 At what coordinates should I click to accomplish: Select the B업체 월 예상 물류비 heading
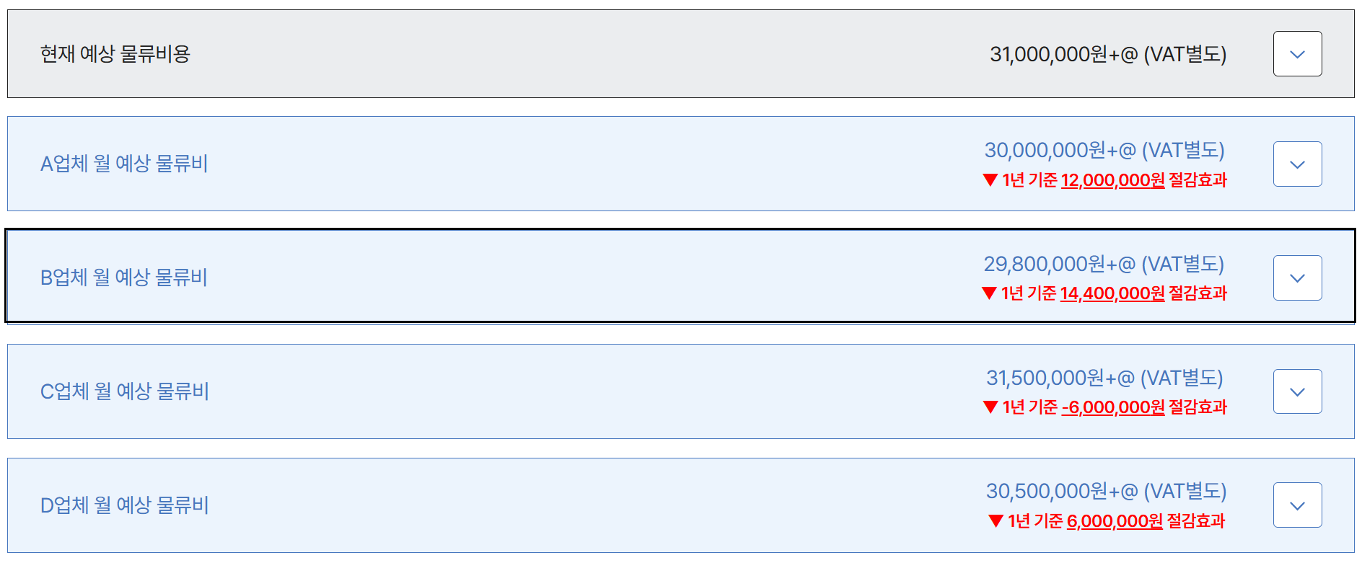pos(124,278)
